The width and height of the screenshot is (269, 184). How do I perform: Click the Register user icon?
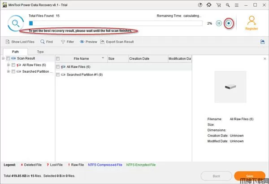pos(252,22)
